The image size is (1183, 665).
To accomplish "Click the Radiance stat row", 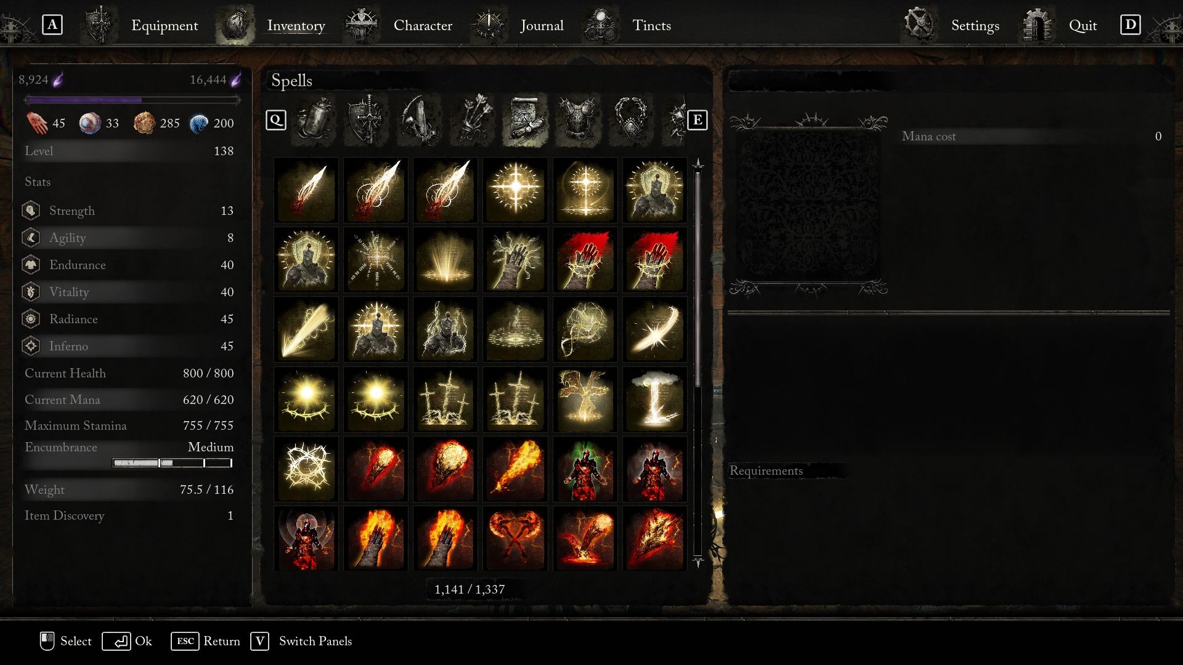I will click(x=129, y=319).
